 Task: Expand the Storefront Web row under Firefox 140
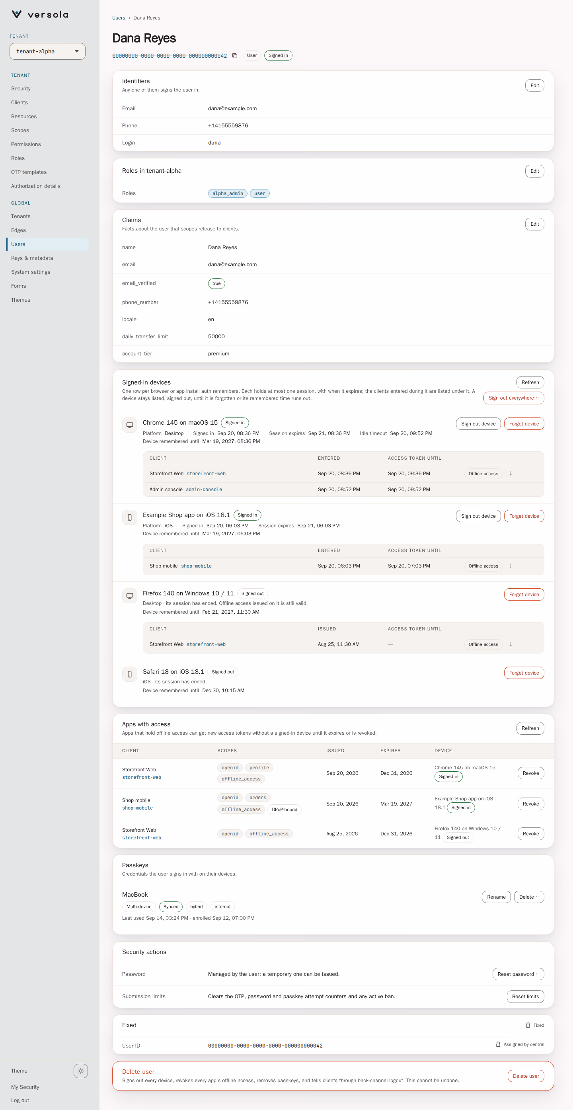point(511,644)
